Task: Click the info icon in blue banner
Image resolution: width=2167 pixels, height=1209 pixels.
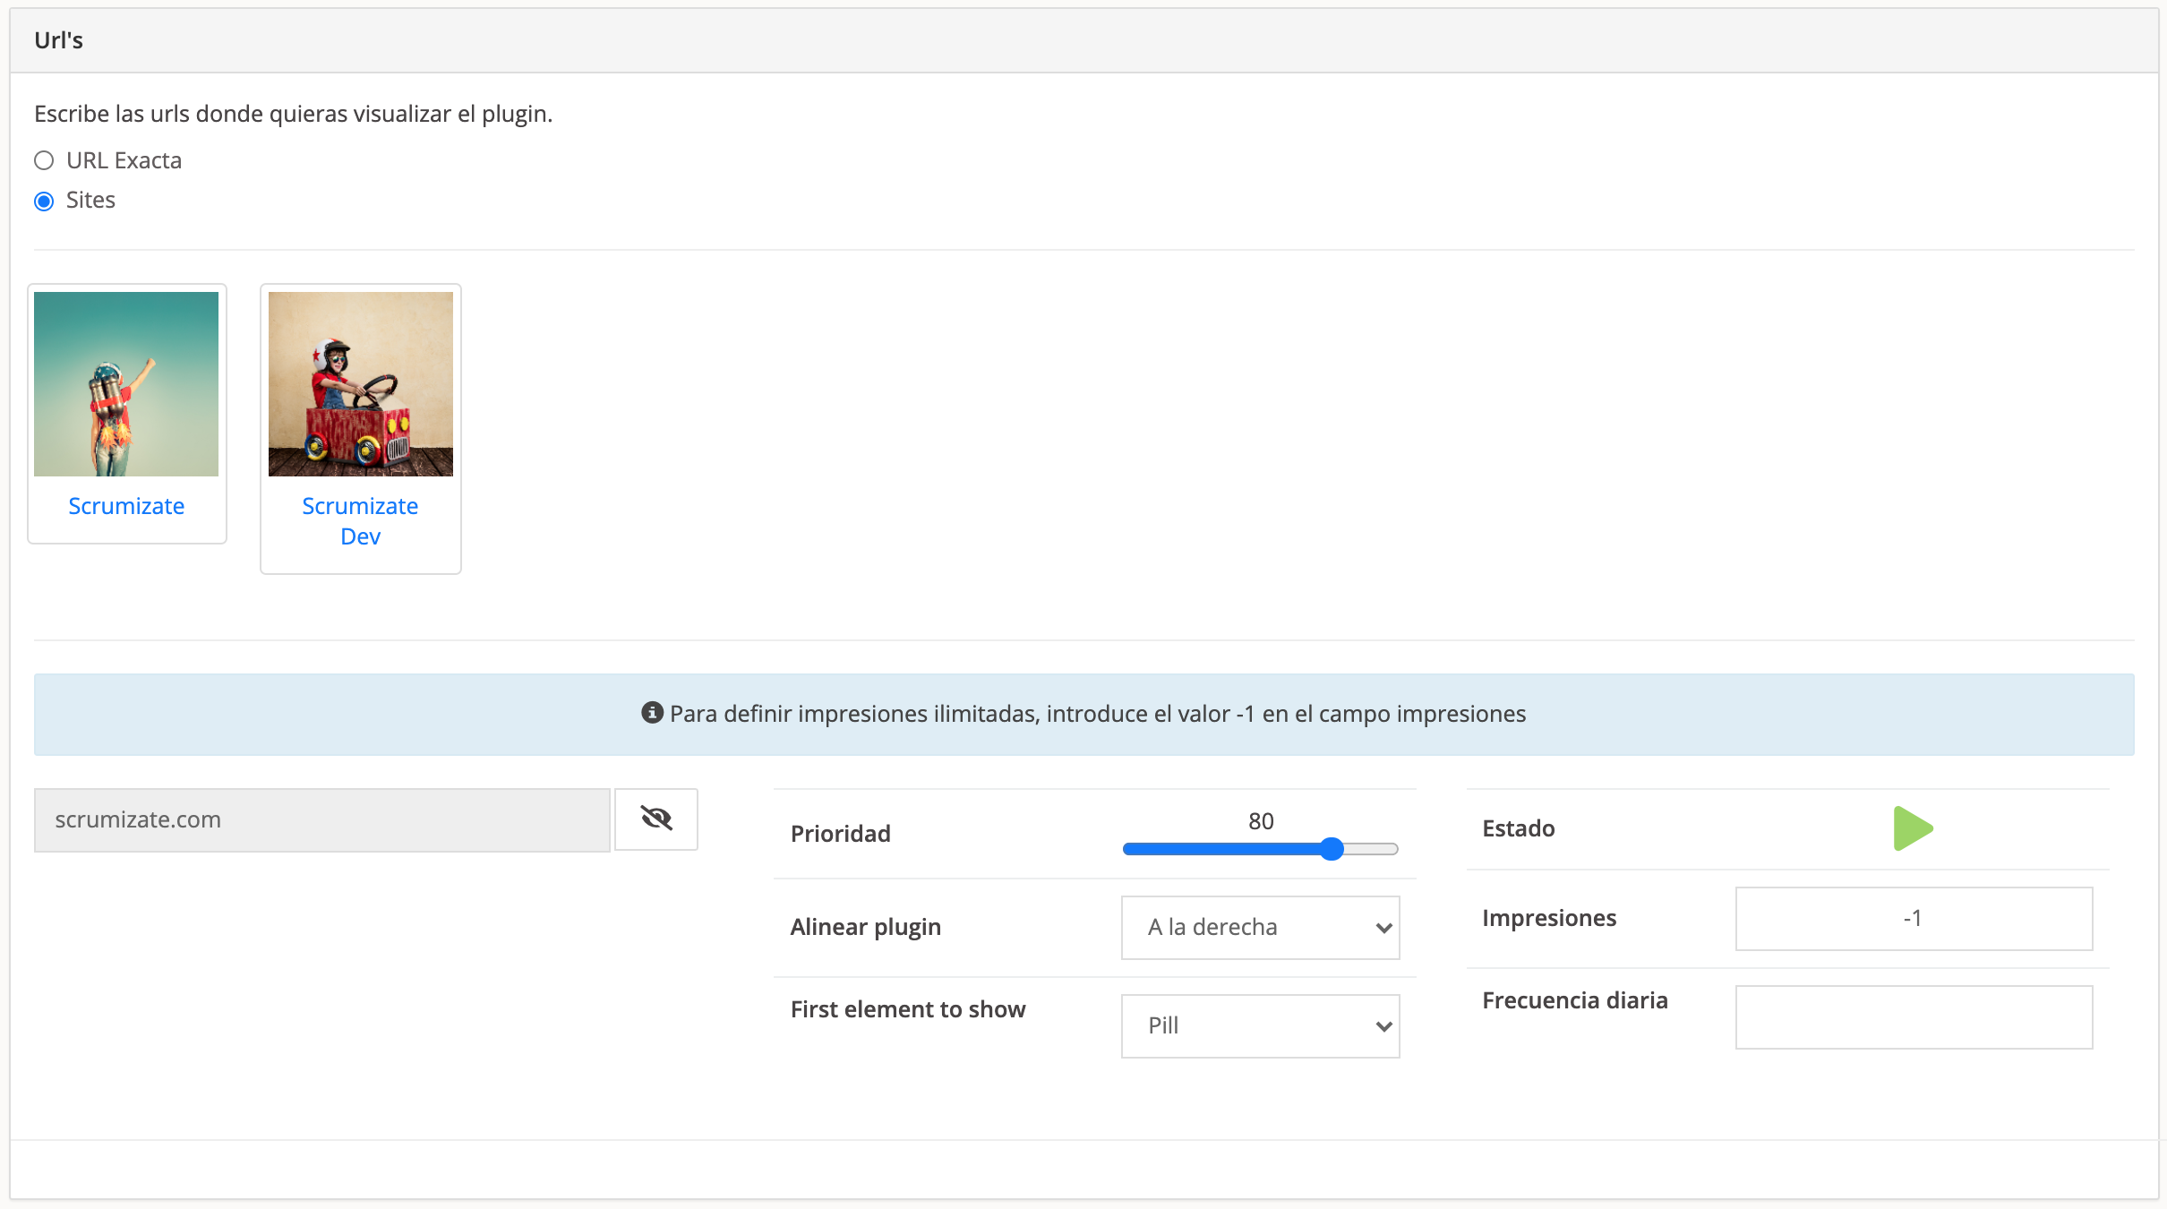Action: (x=652, y=713)
